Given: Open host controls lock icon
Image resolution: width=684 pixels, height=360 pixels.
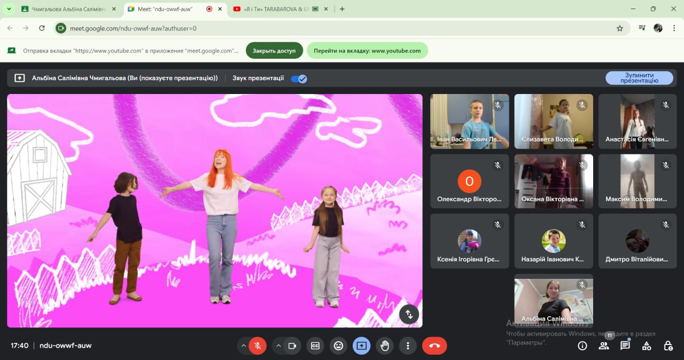Looking at the screenshot, I should click(668, 346).
